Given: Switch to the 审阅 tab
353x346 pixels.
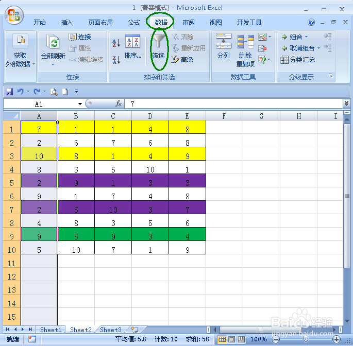Looking at the screenshot, I should tap(189, 23).
